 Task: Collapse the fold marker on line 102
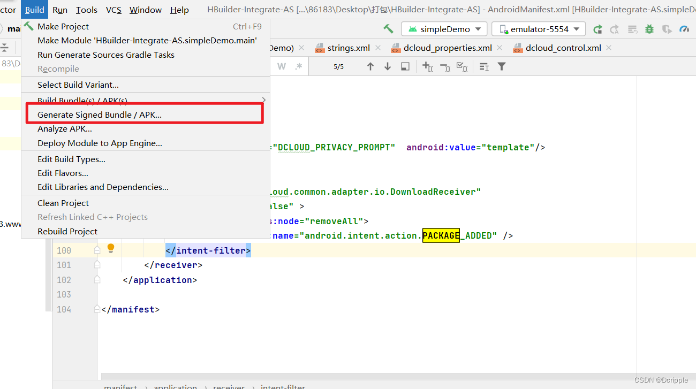pos(97,279)
